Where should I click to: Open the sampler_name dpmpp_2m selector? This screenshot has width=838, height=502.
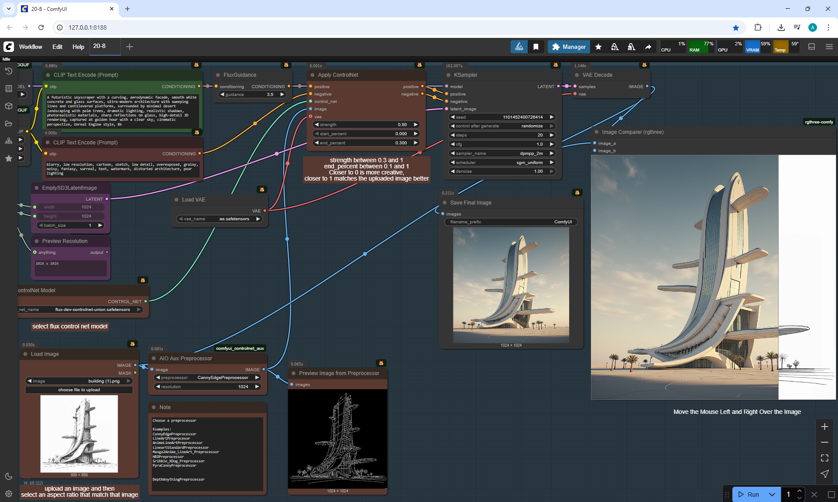(502, 154)
